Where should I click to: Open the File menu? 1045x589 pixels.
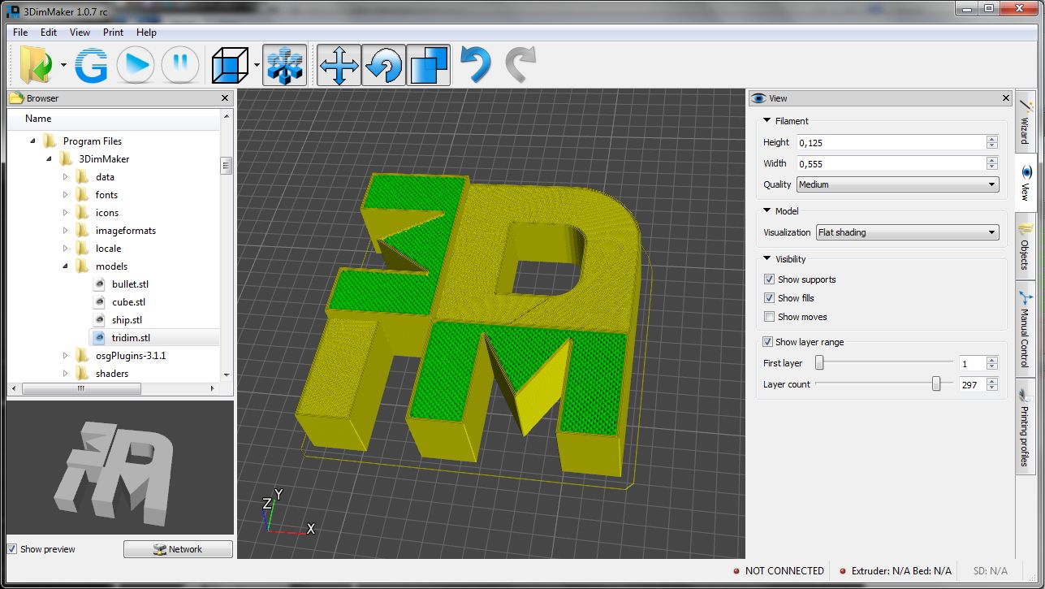click(x=20, y=32)
